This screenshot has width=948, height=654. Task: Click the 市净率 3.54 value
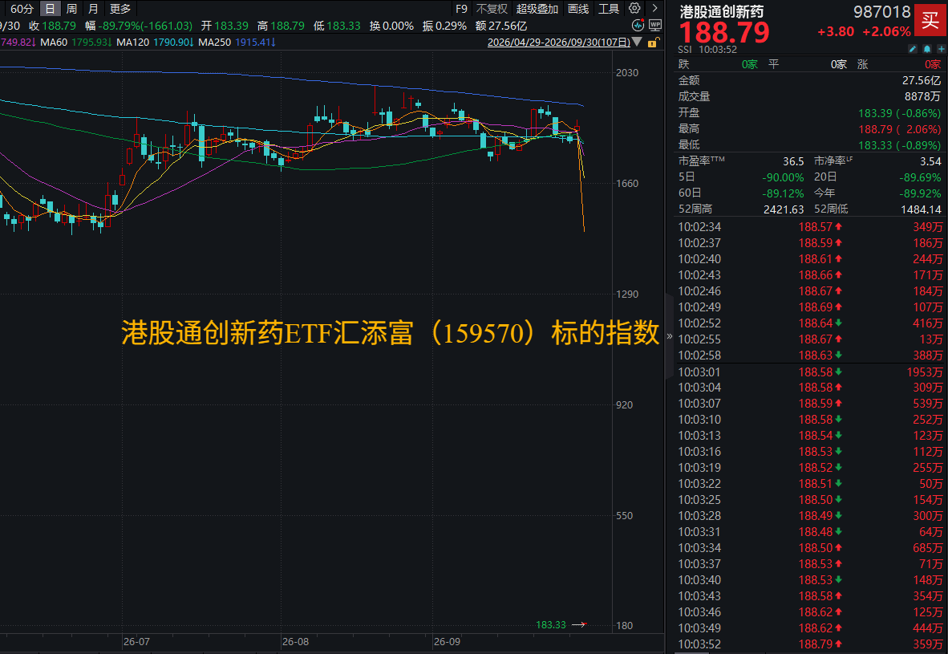point(930,161)
